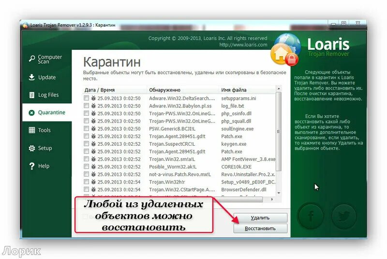387x259 pixels.
Task: Check the log_file.txt quarantine entry
Action: tap(86, 106)
